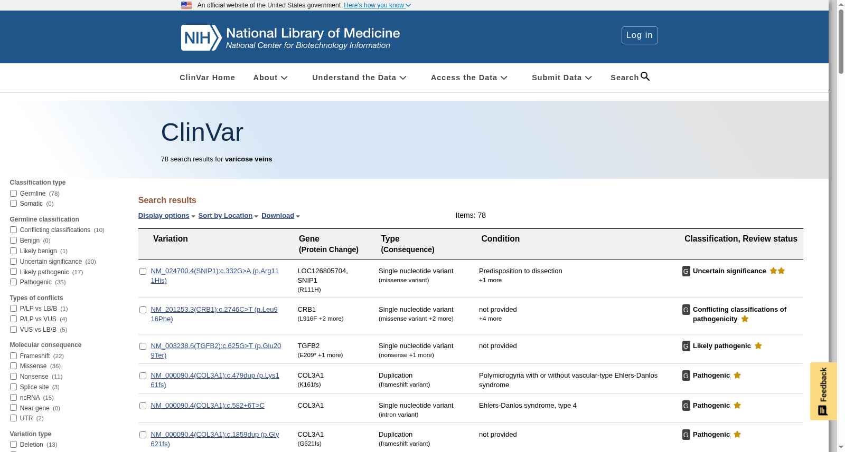This screenshot has width=845, height=452.
Task: Click star beside Conflicting classifications of pathogenicity
Action: 745,319
